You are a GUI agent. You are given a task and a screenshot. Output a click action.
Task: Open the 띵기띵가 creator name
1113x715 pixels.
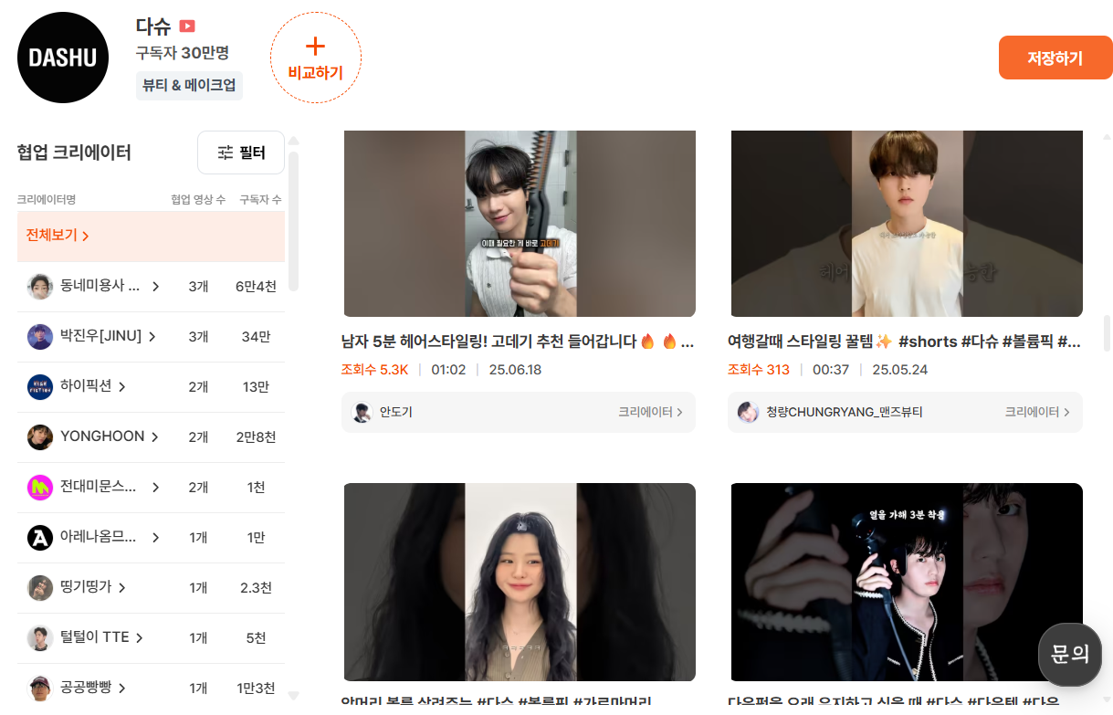(86, 587)
